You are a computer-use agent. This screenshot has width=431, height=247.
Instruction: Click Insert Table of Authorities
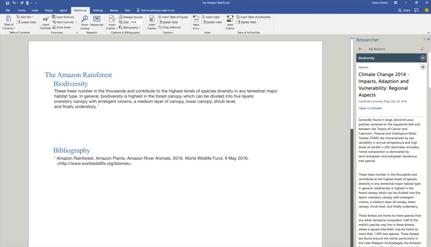(x=254, y=17)
